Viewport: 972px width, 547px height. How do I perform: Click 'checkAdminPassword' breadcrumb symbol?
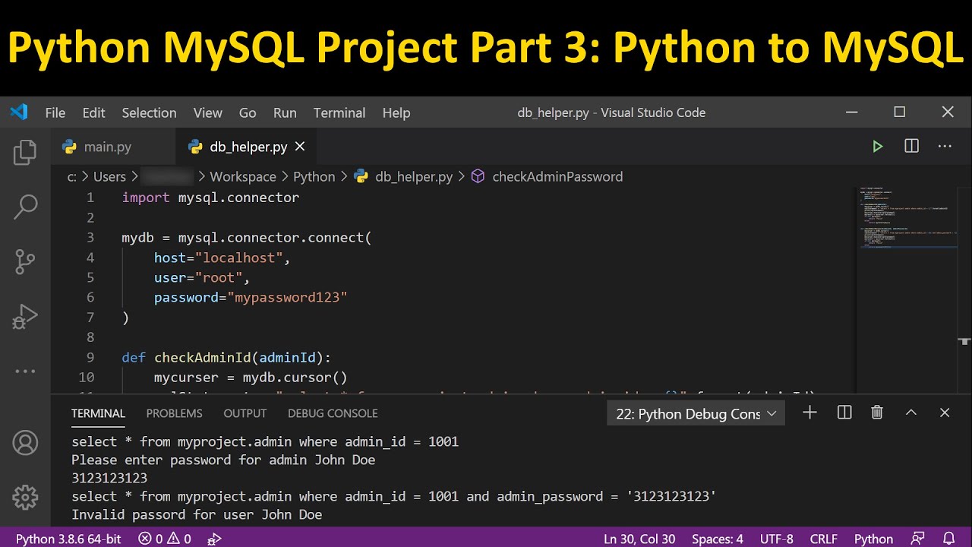tap(557, 176)
